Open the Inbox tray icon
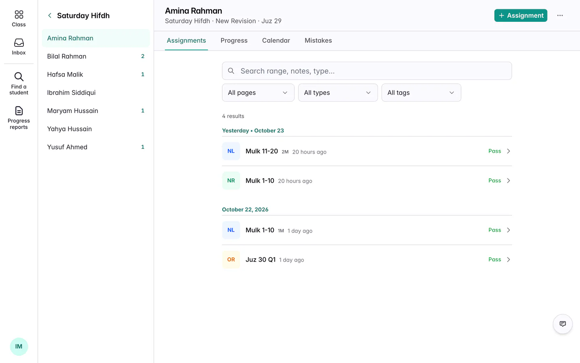This screenshot has width=580, height=363. [x=19, y=43]
